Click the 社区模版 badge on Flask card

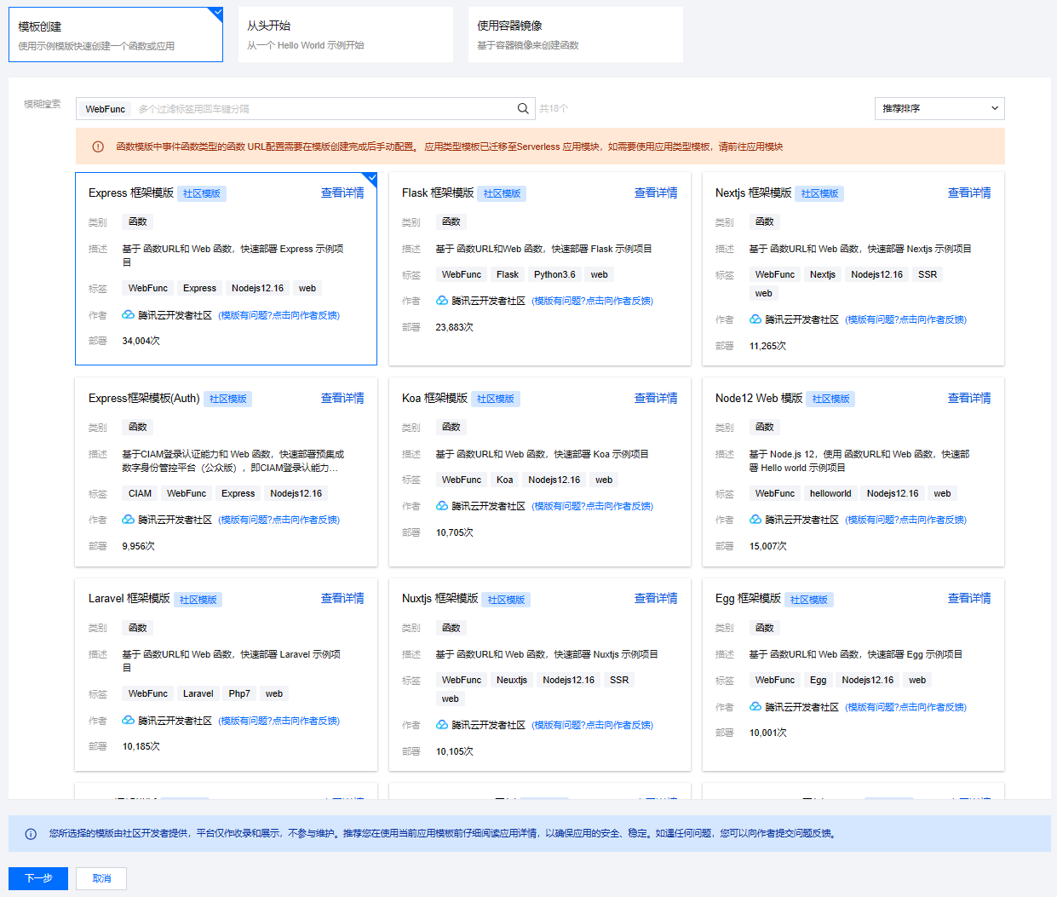502,193
